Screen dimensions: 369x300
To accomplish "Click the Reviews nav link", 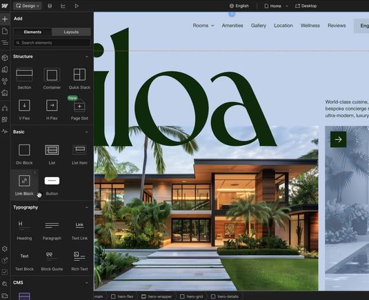I will [x=337, y=26].
